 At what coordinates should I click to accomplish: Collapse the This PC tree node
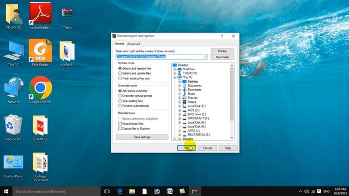coord(175,77)
